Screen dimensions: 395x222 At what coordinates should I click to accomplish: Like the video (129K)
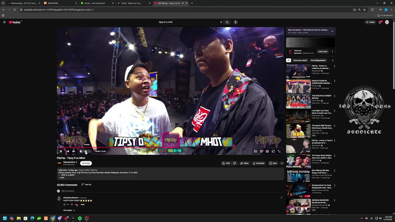(x=226, y=163)
